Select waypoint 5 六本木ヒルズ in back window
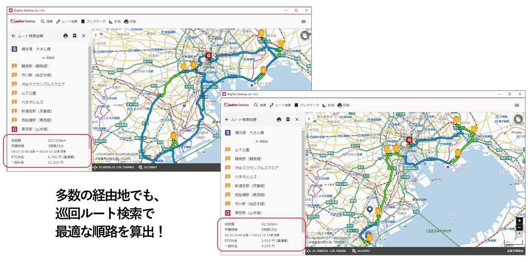 click(x=27, y=102)
